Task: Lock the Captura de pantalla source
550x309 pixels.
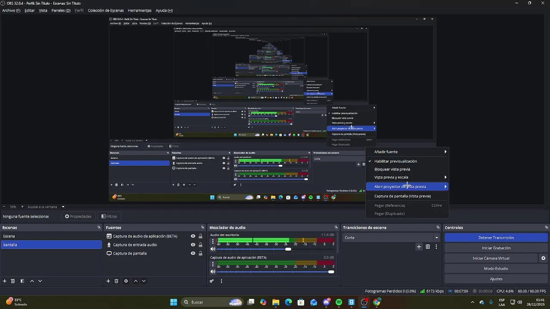Action: [x=200, y=253]
